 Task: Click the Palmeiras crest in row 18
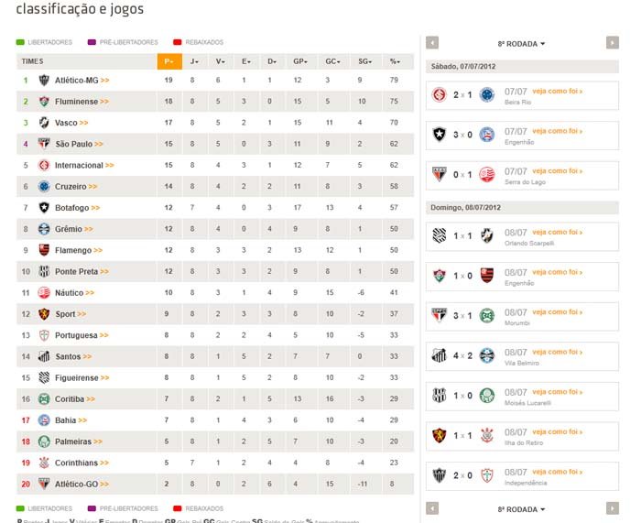click(44, 441)
